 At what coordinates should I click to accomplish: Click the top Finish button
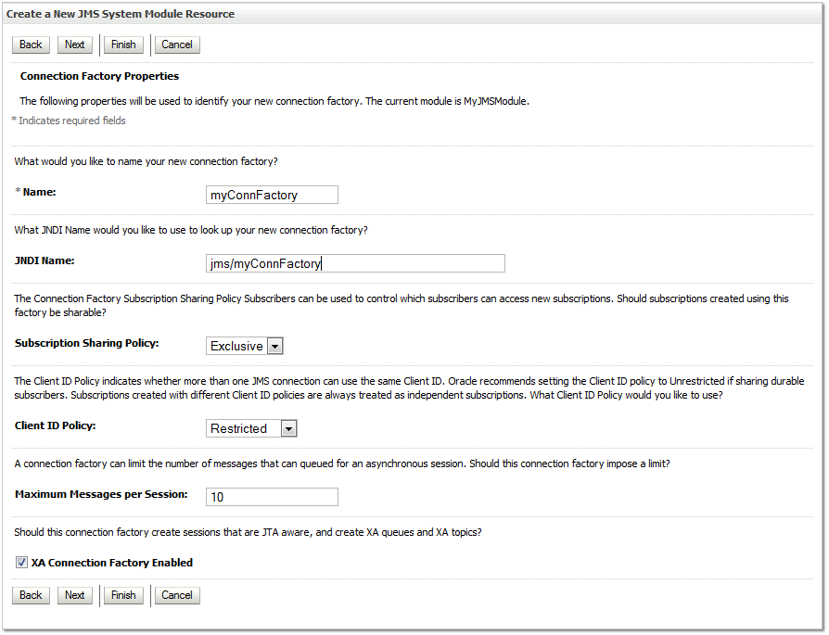point(123,44)
